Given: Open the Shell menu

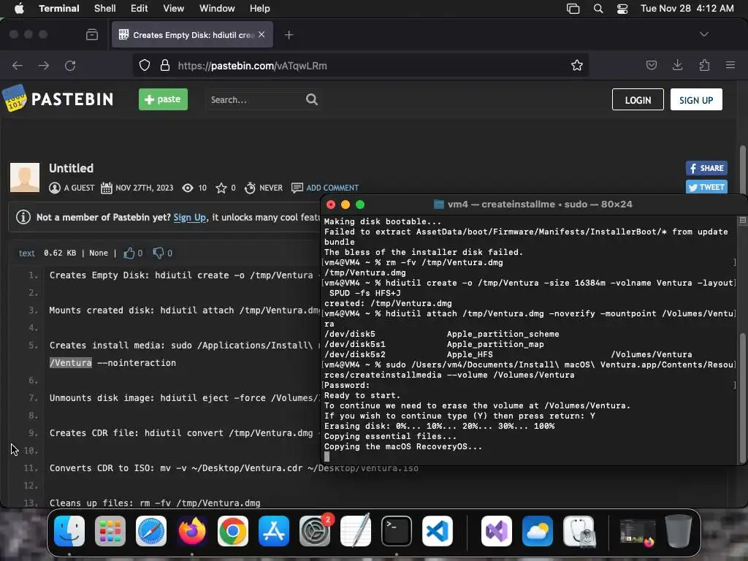Looking at the screenshot, I should click(105, 9).
